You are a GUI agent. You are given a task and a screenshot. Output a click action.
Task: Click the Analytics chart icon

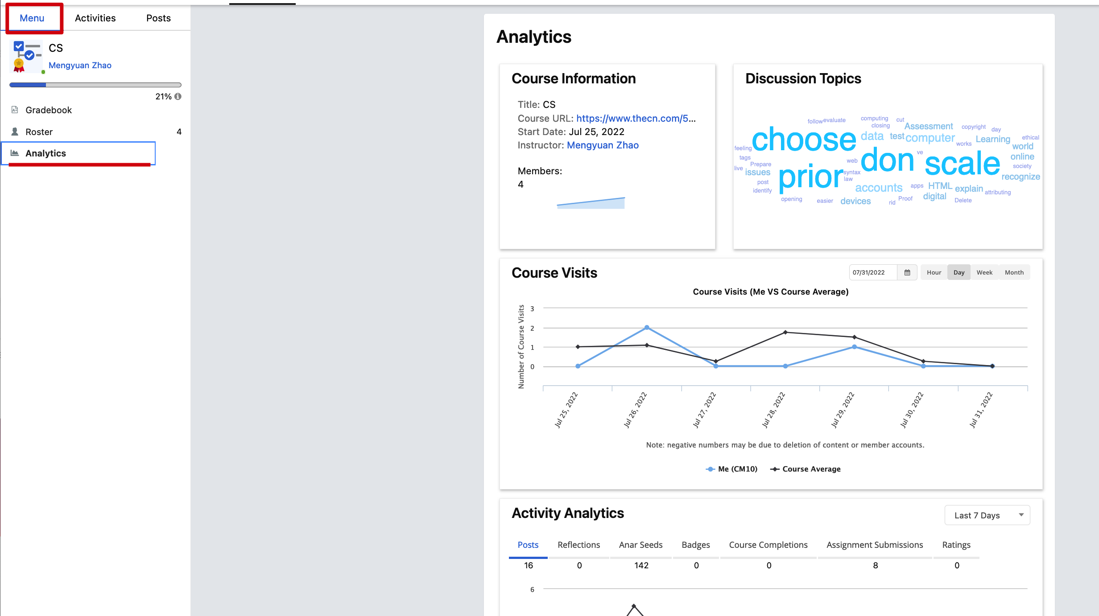click(x=15, y=153)
